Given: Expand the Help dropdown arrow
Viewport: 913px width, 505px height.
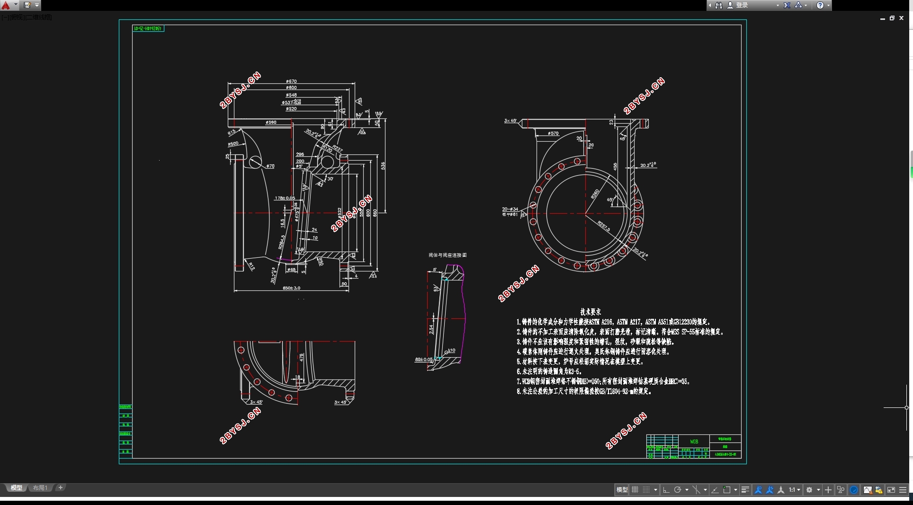Looking at the screenshot, I should coord(828,5).
